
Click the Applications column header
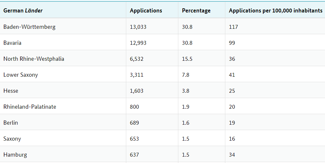click(146, 11)
